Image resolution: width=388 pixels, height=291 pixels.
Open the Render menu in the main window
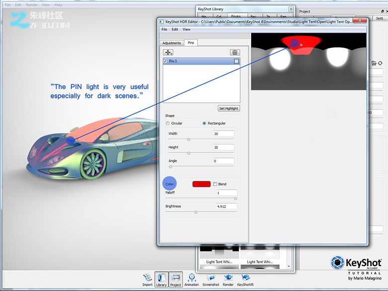pos(32,4)
